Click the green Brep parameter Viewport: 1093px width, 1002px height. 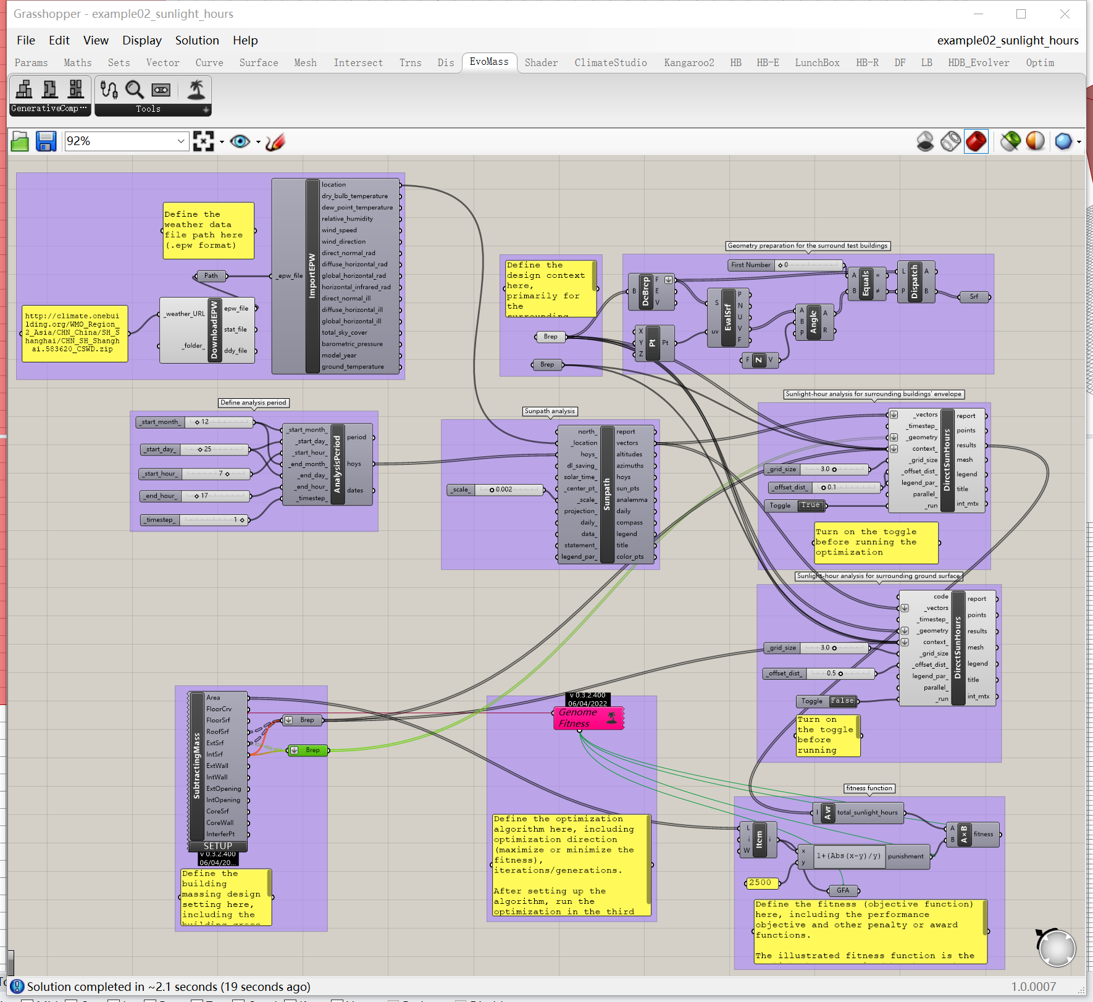coord(309,750)
